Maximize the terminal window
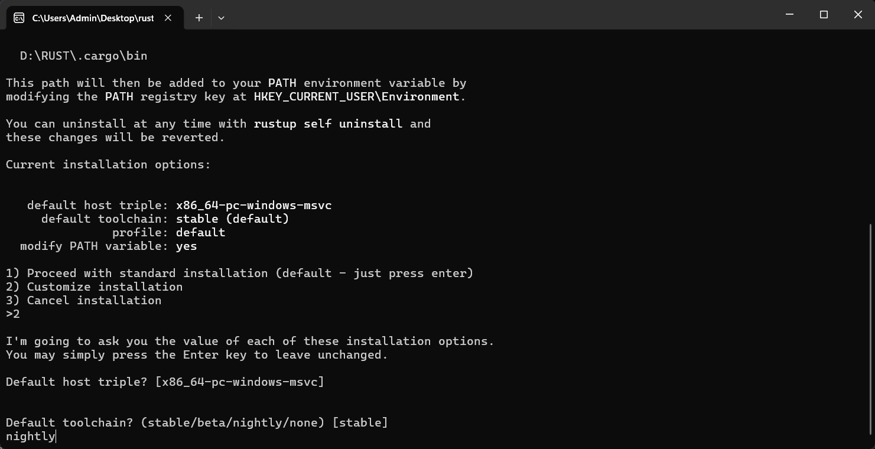875x449 pixels. (824, 14)
